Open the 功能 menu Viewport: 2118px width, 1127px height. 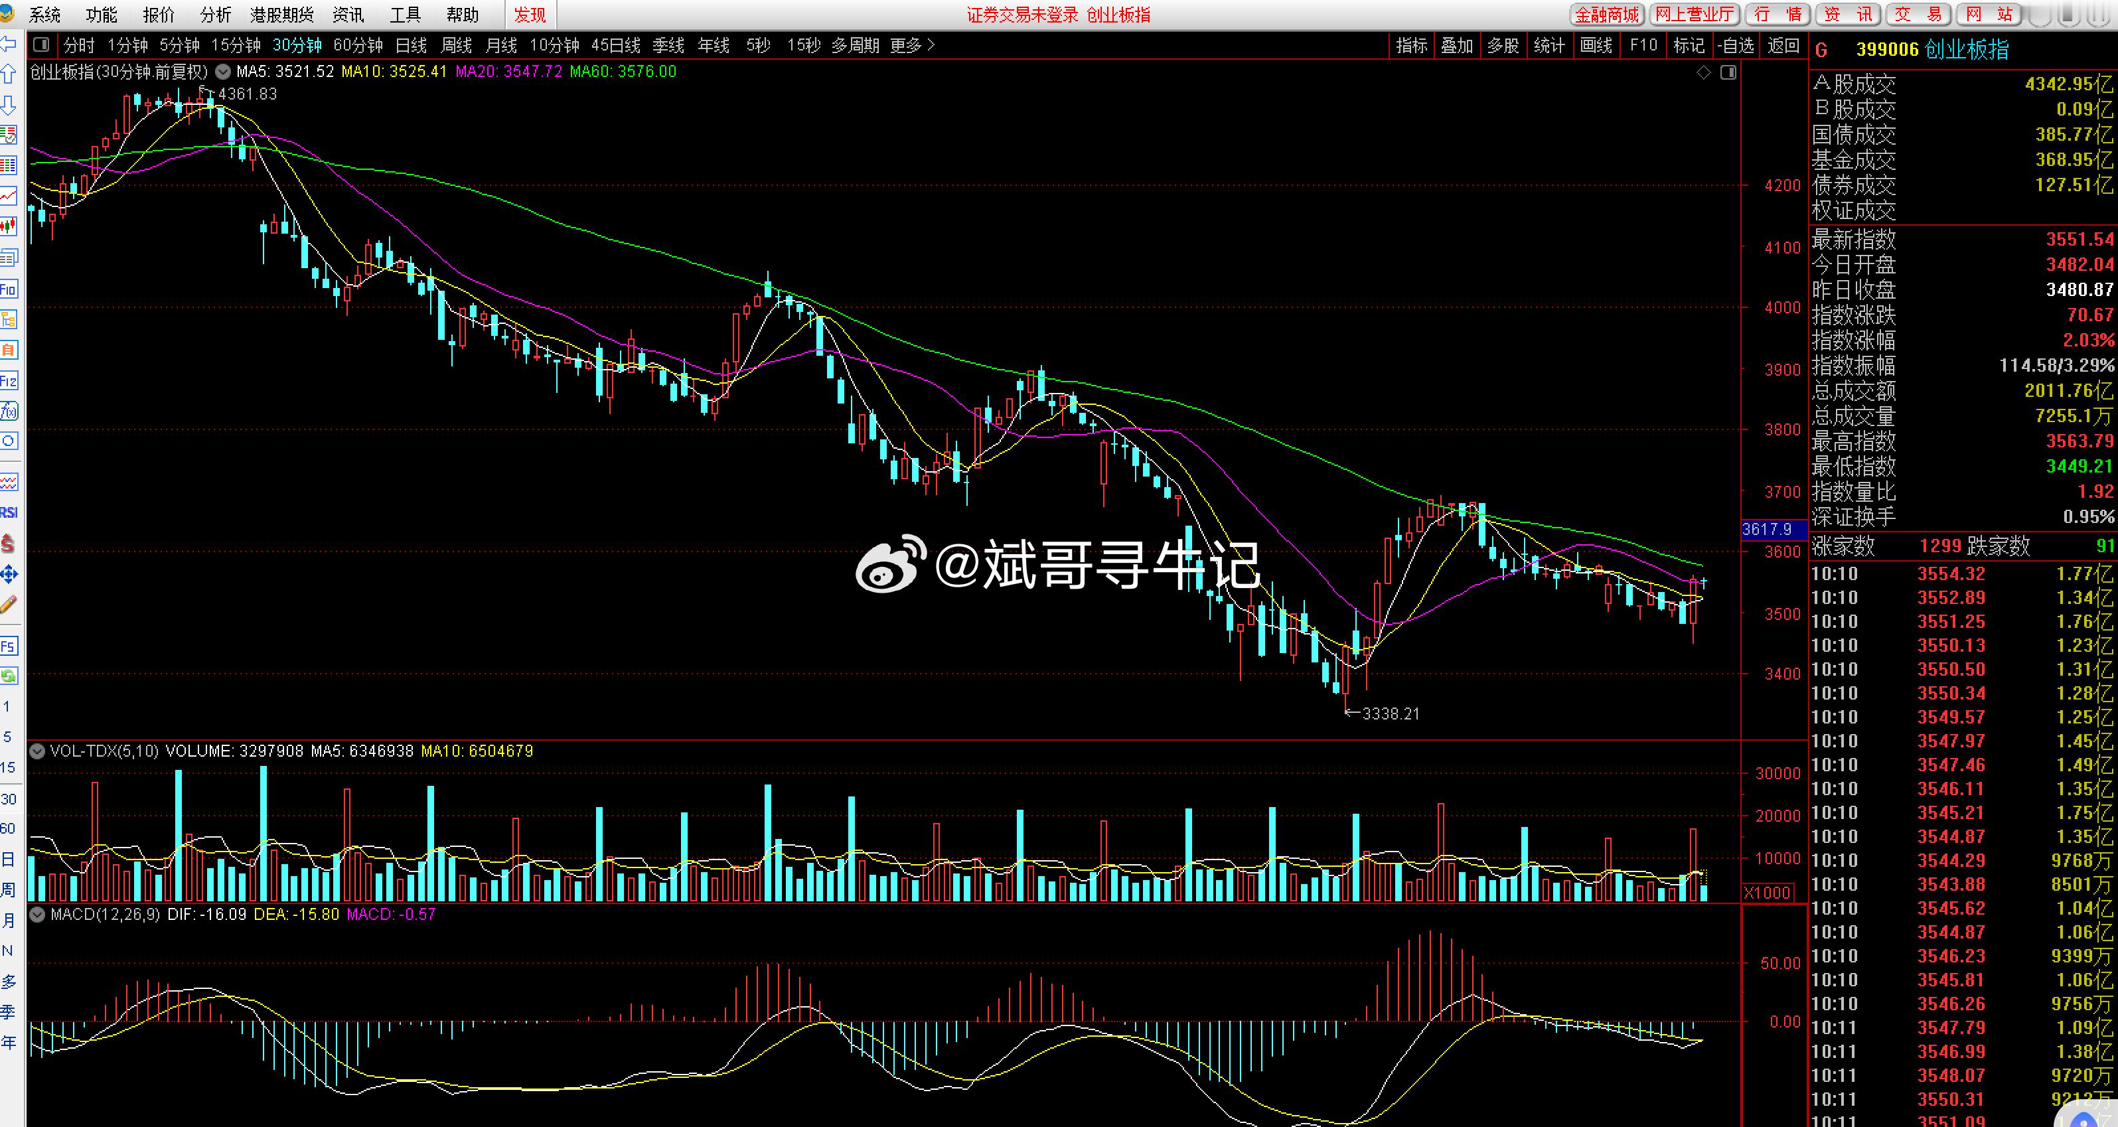tap(101, 15)
